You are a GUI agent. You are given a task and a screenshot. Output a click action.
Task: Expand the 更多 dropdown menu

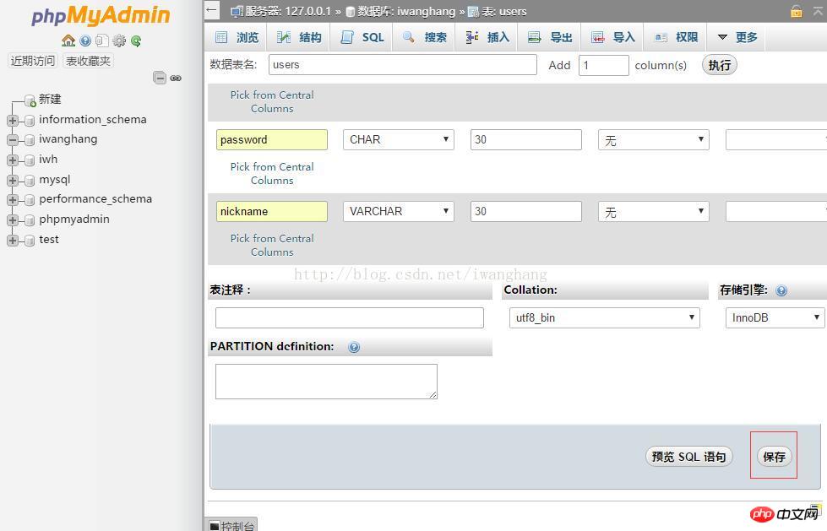pos(737,37)
